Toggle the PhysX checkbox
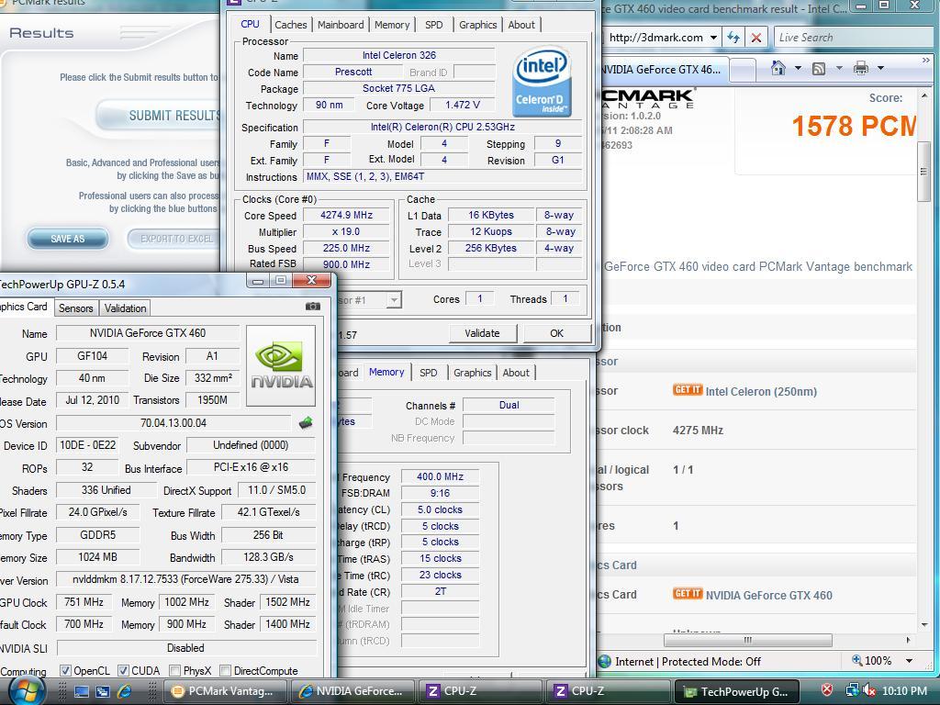The height and width of the screenshot is (705, 940). (x=175, y=670)
